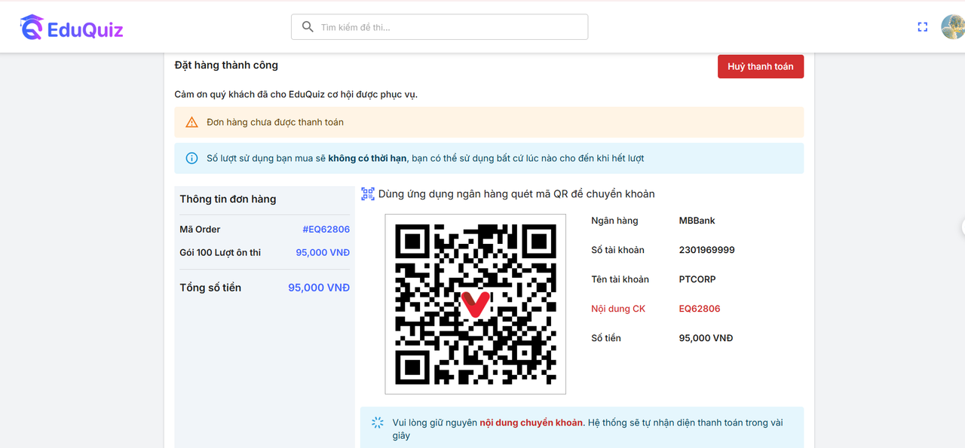Click the QR scan icon beside the transfer instructions
This screenshot has width=965, height=448.
tap(368, 194)
